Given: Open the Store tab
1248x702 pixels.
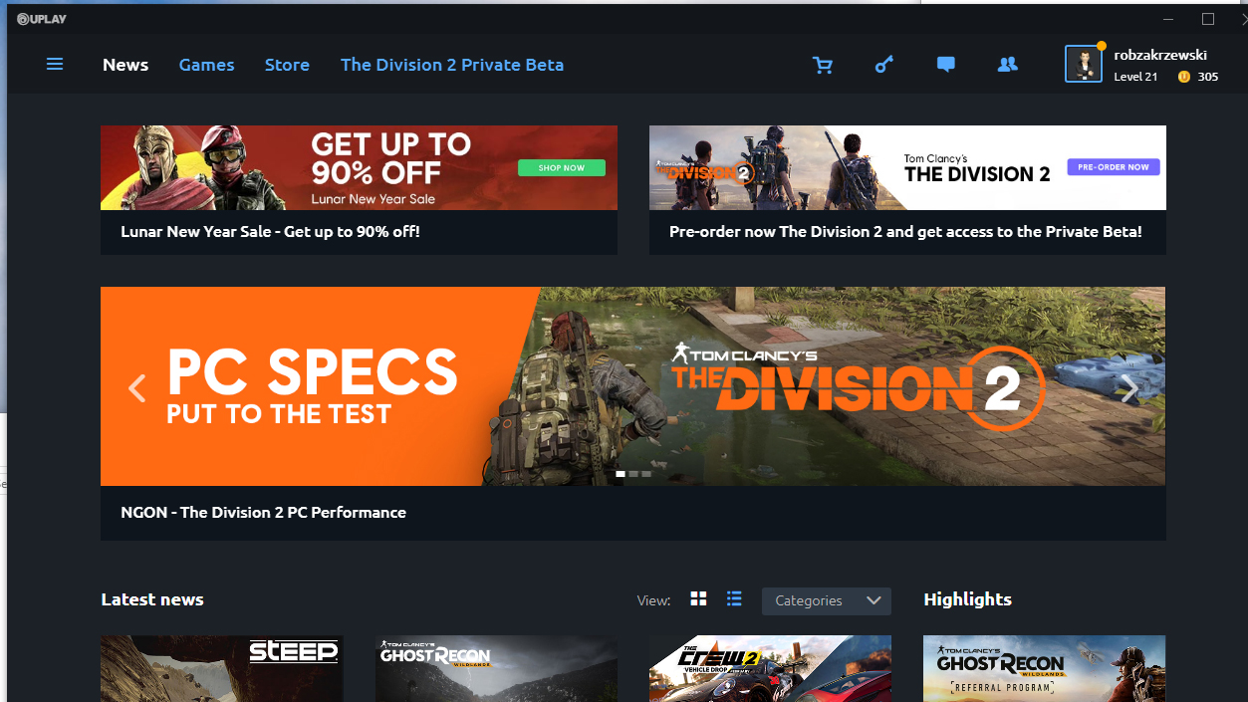Looking at the screenshot, I should click(x=287, y=65).
